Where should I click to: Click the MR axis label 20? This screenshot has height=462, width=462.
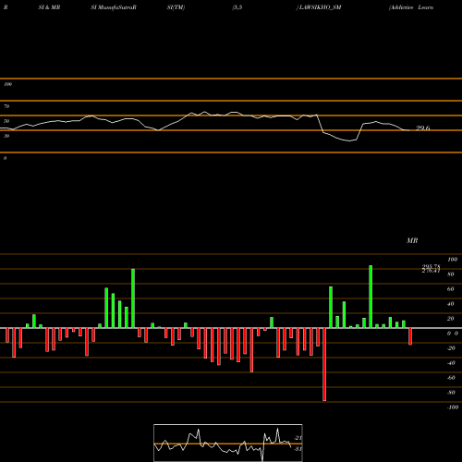[451, 319]
